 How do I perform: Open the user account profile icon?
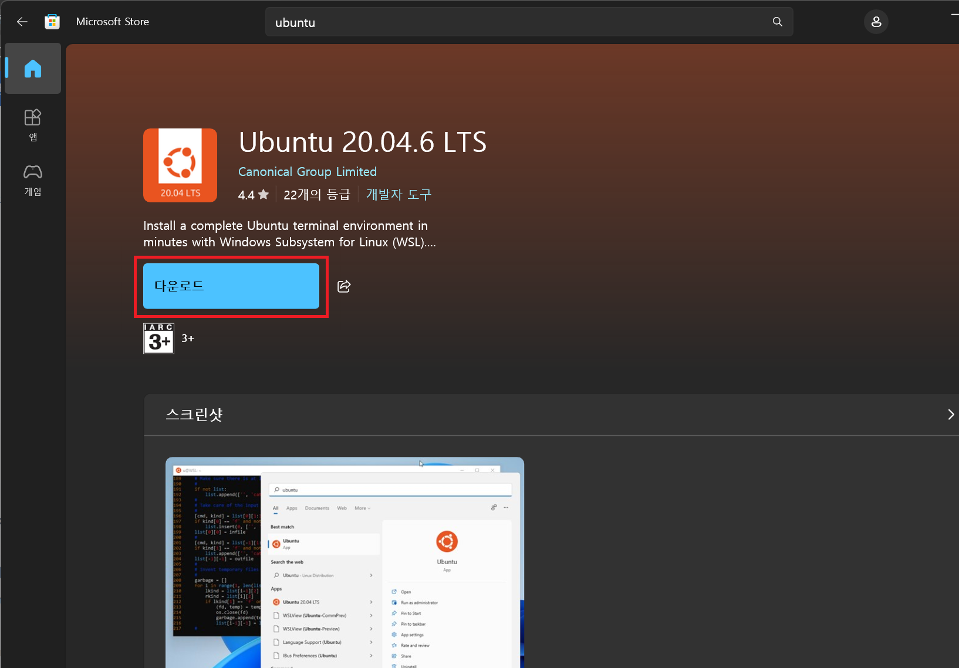[876, 22]
